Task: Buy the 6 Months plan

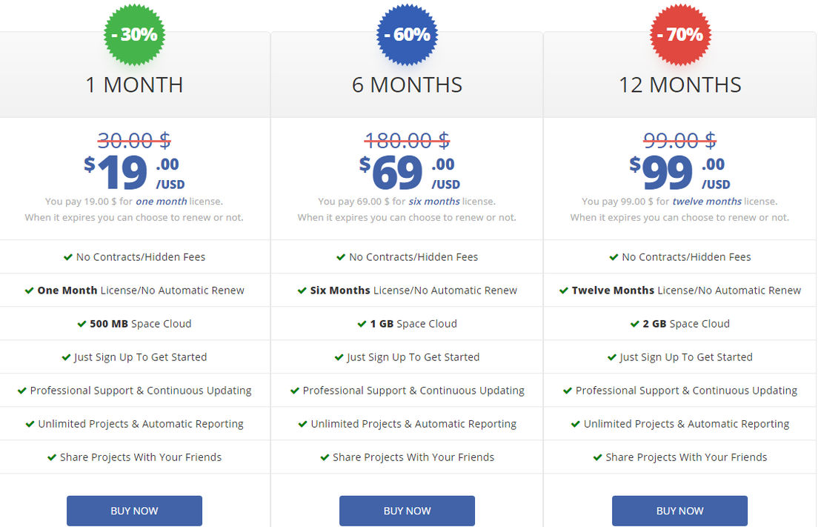Action: pyautogui.click(x=407, y=511)
